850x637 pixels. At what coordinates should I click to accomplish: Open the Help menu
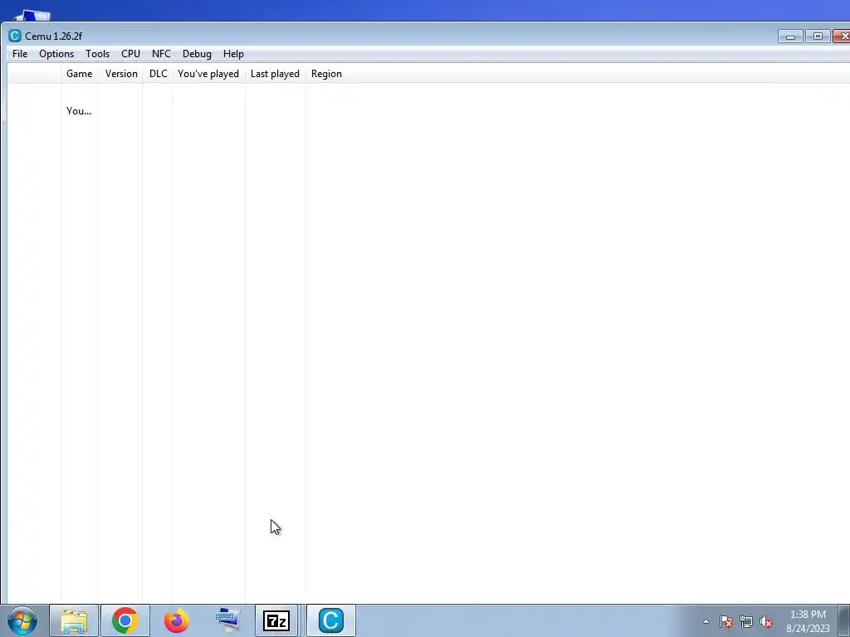pyautogui.click(x=233, y=54)
